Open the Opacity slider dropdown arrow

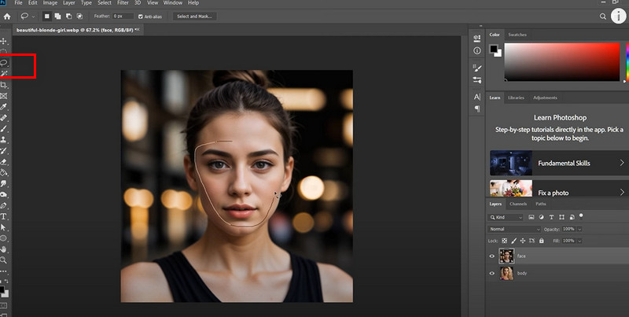(579, 229)
